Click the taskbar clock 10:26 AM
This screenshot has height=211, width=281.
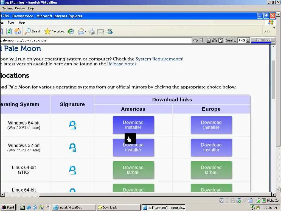(270, 208)
